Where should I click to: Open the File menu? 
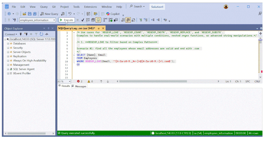[x=14, y=7]
